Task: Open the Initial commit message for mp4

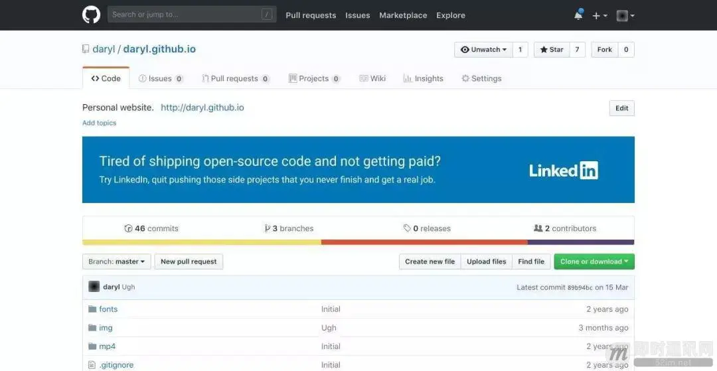Action: pos(331,347)
